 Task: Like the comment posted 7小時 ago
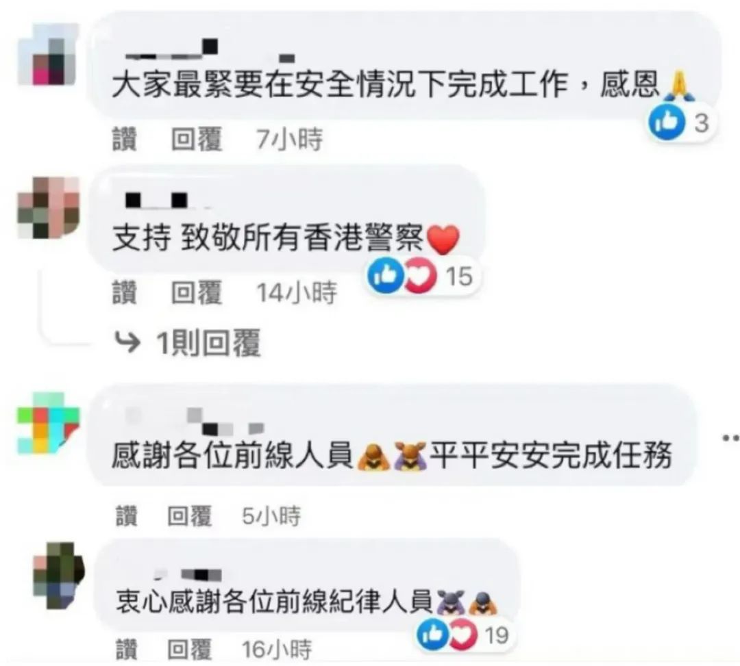[125, 140]
